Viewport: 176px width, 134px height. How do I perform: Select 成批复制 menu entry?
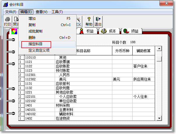48,31
